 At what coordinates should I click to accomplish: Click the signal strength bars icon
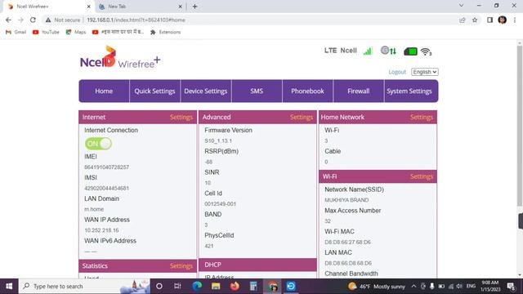click(x=368, y=51)
